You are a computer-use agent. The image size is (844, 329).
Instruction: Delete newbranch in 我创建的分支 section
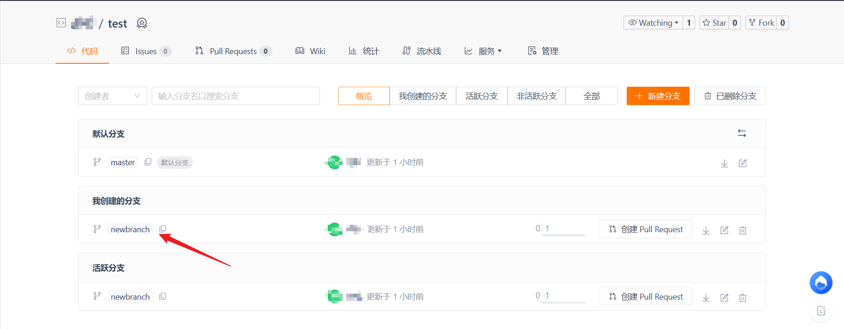(x=743, y=230)
